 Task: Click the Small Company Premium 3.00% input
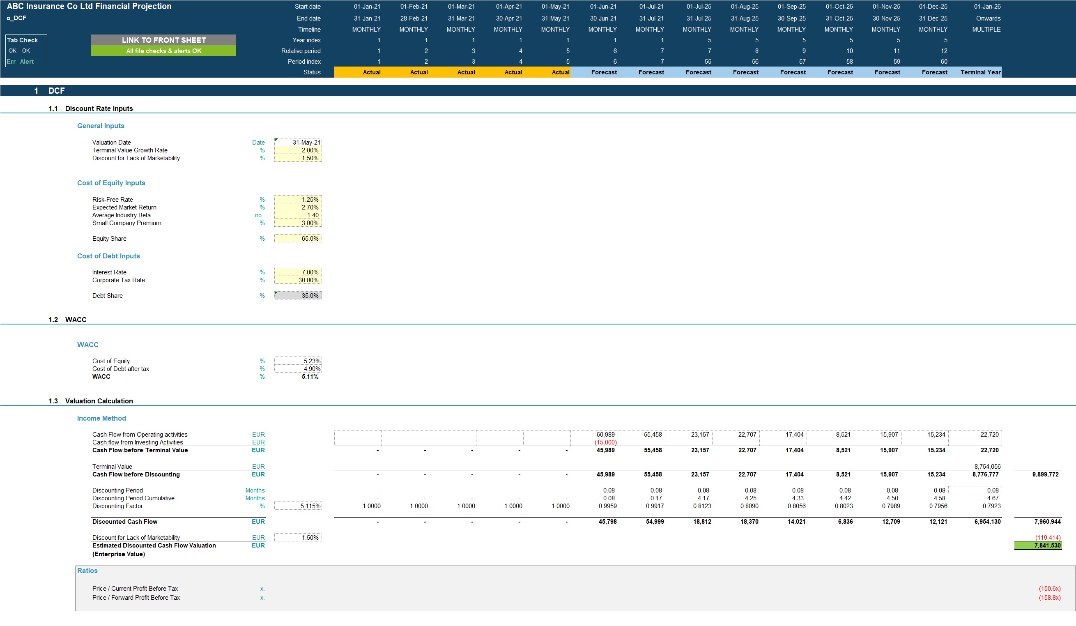[x=299, y=223]
